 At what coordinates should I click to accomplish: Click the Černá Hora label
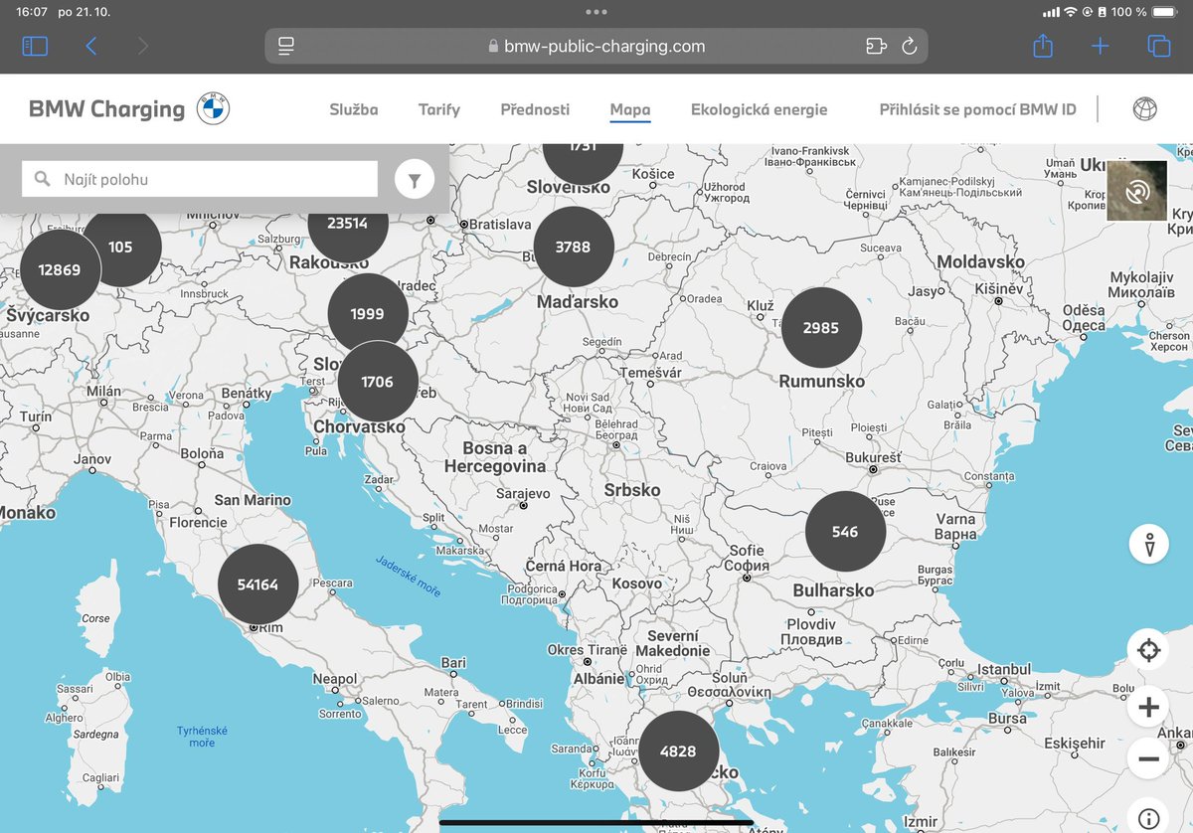pyautogui.click(x=564, y=566)
